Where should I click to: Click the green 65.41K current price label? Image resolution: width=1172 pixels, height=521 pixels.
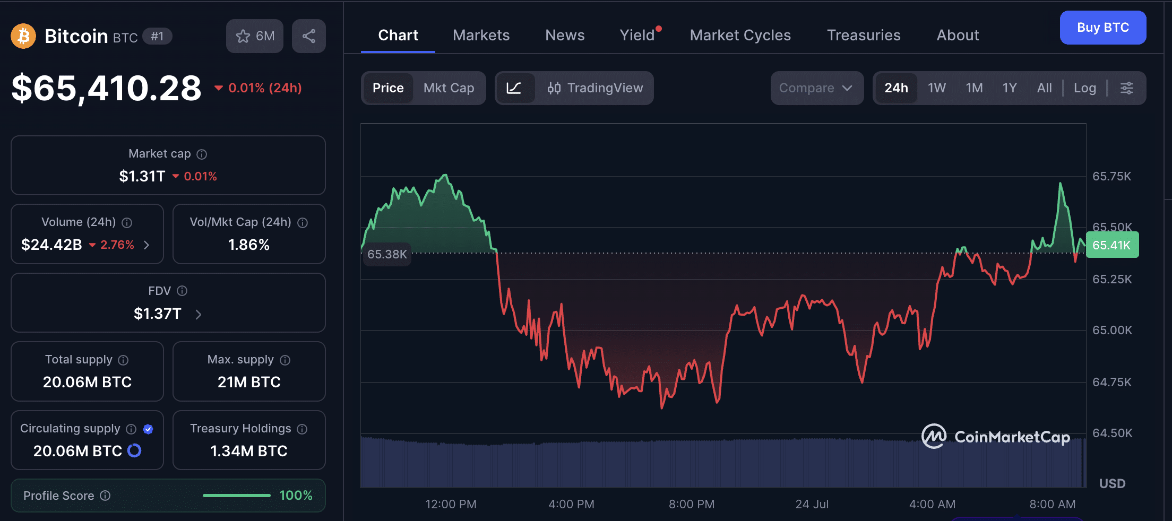point(1112,245)
